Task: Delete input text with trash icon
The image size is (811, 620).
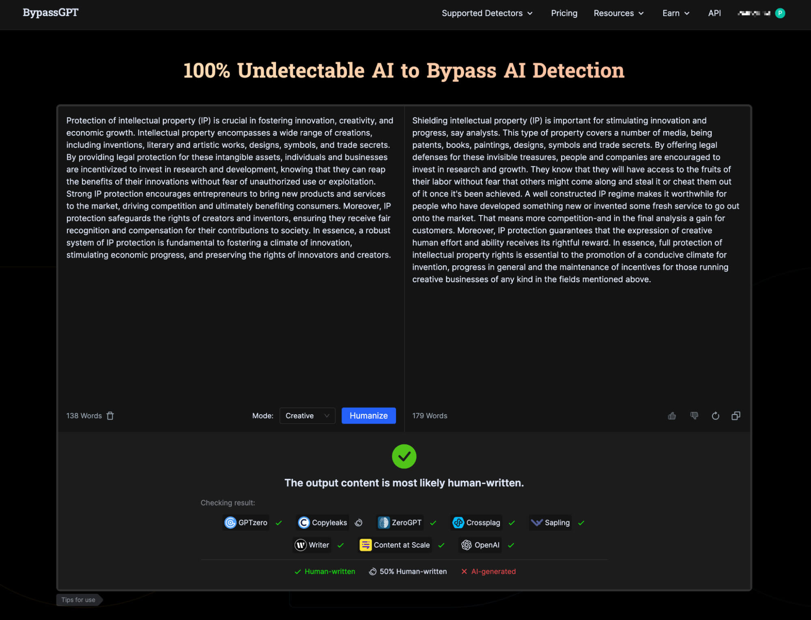Action: (x=110, y=415)
